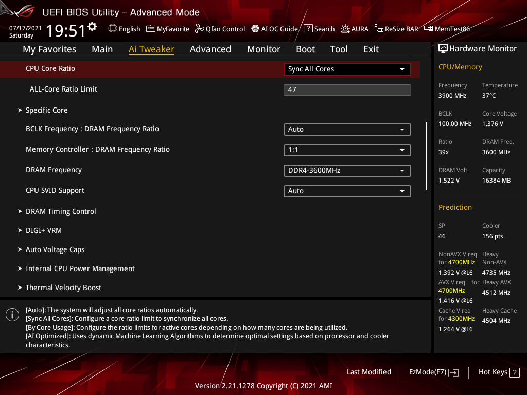Click the CPU/Memory heading
The width and height of the screenshot is (527, 395).
pos(460,67)
